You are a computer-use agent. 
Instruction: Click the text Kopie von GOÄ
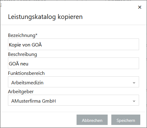tap(25, 45)
